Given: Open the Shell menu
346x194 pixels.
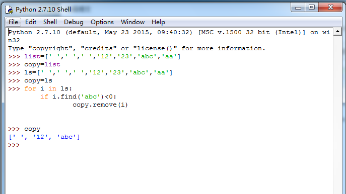Looking at the screenshot, I should 50,22.
